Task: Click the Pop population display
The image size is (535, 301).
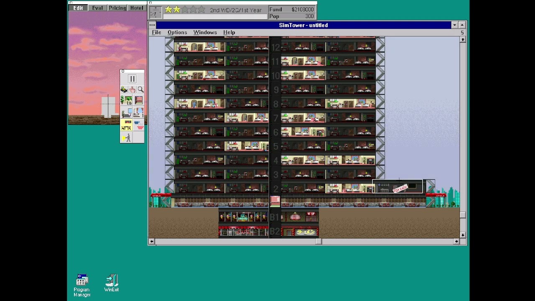Action: pyautogui.click(x=291, y=16)
